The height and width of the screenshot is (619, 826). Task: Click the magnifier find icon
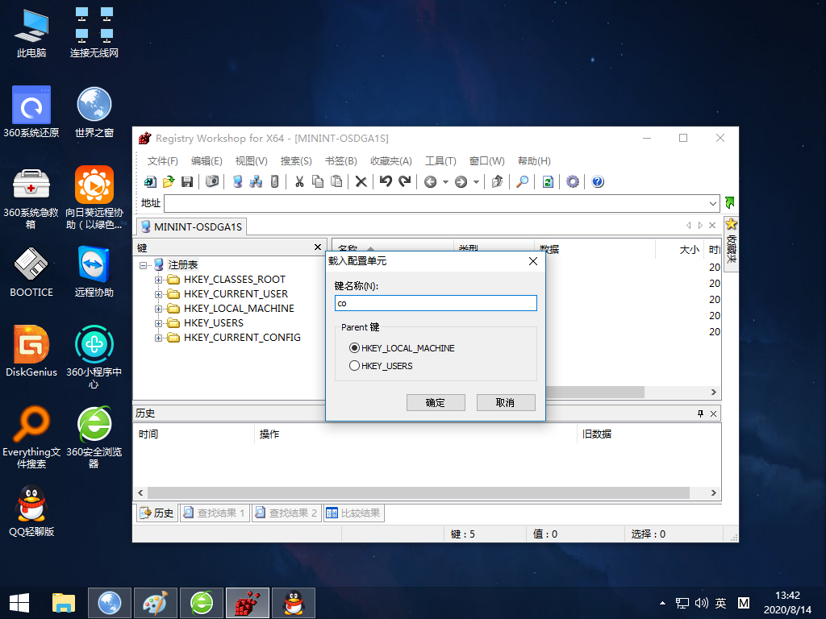[x=522, y=181]
